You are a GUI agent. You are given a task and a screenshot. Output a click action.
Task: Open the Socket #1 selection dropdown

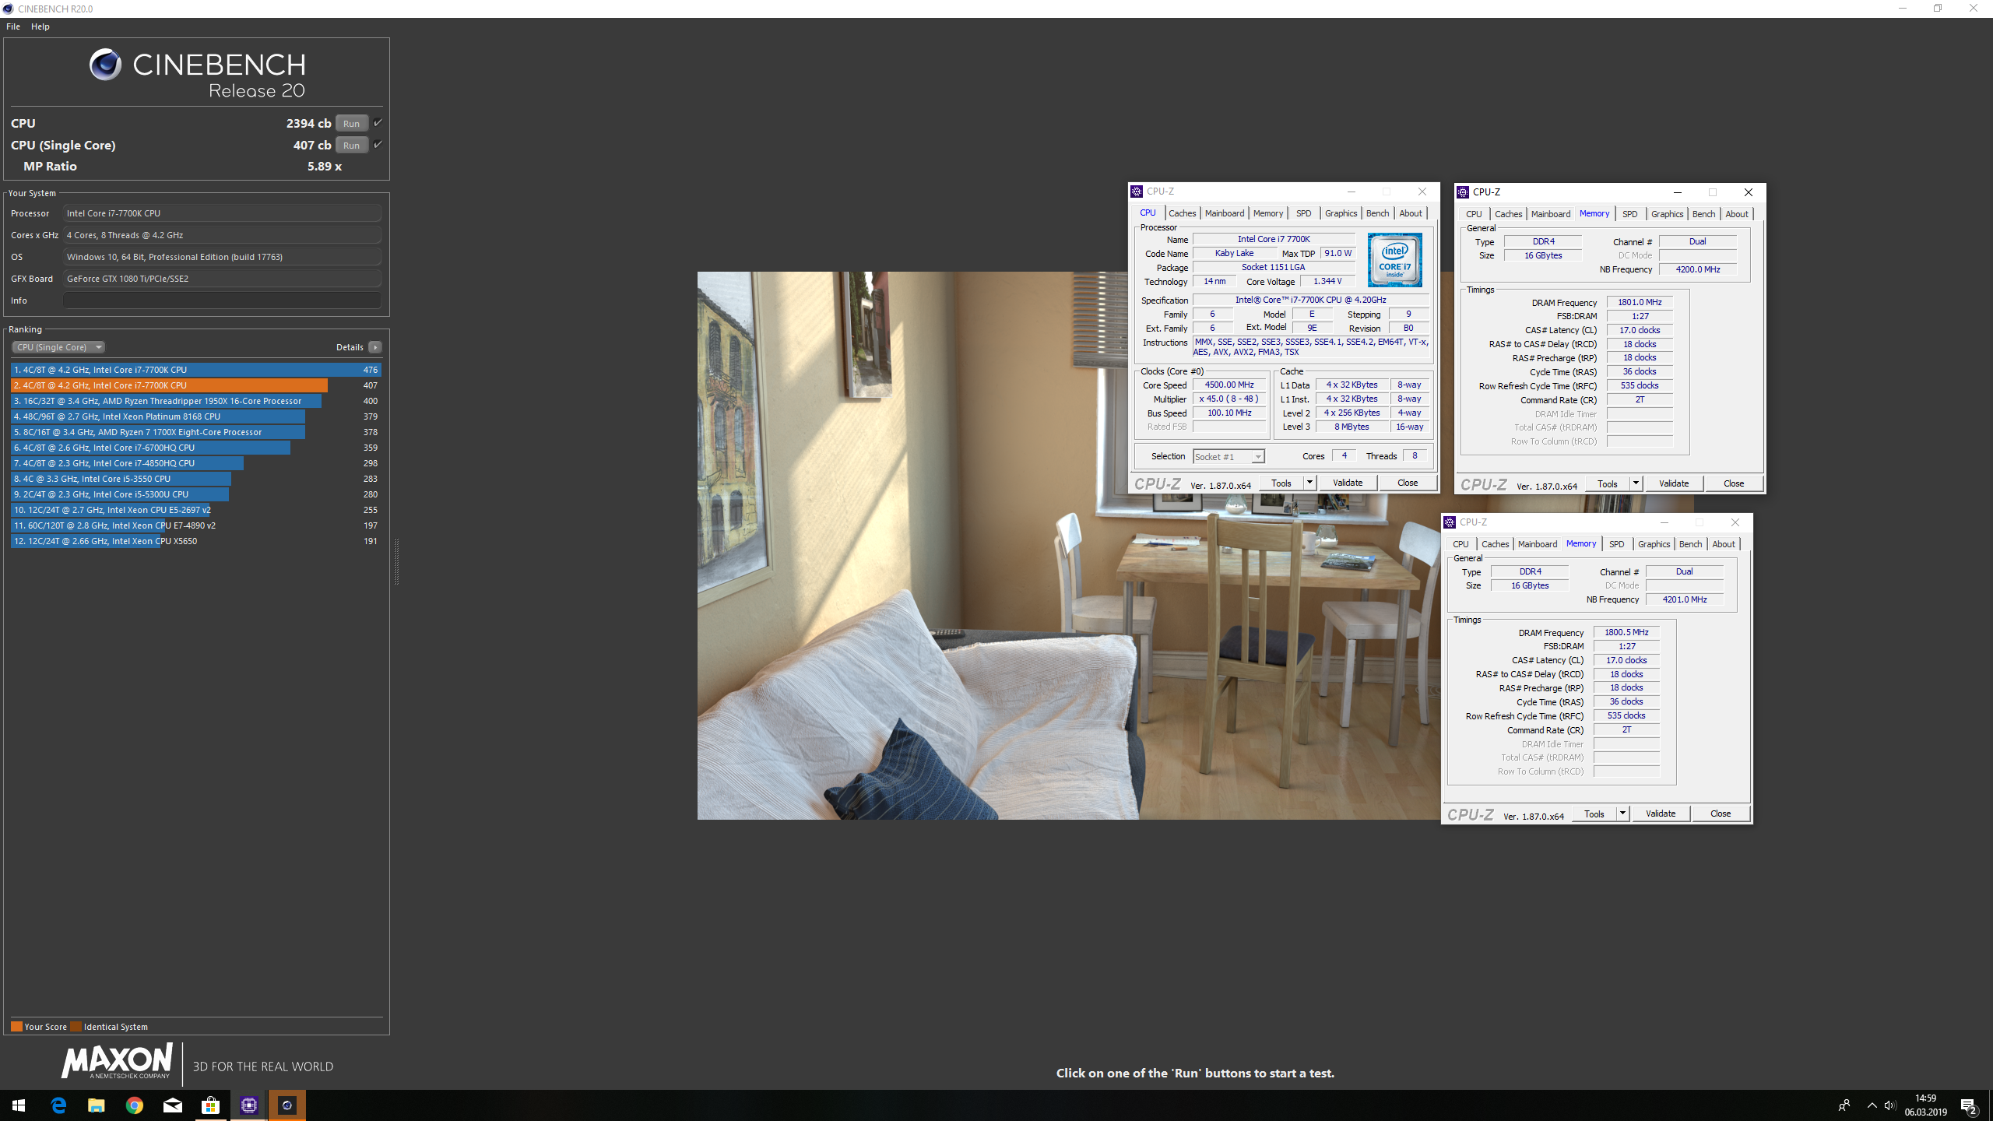pos(1228,457)
